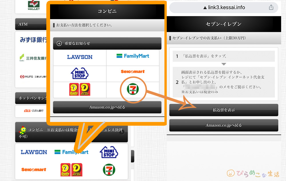Select the 三井住友銀行 SMBC logo
This screenshot has height=181, width=286.
[33, 58]
